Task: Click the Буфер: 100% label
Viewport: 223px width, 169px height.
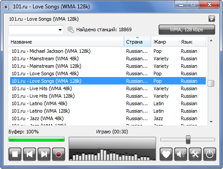Action: click(x=23, y=132)
